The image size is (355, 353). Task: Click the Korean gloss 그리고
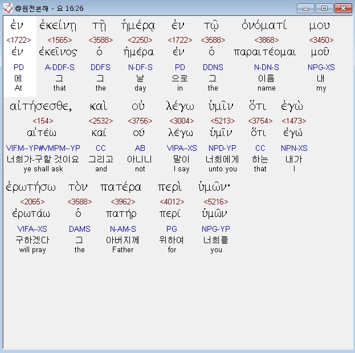tap(101, 159)
